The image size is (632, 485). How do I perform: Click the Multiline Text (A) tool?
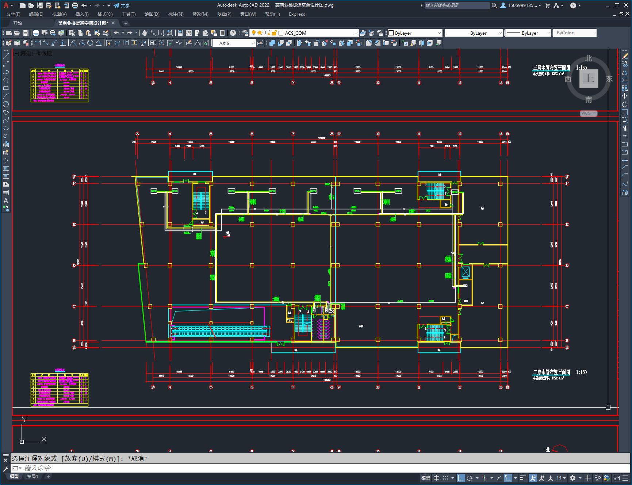[6, 201]
